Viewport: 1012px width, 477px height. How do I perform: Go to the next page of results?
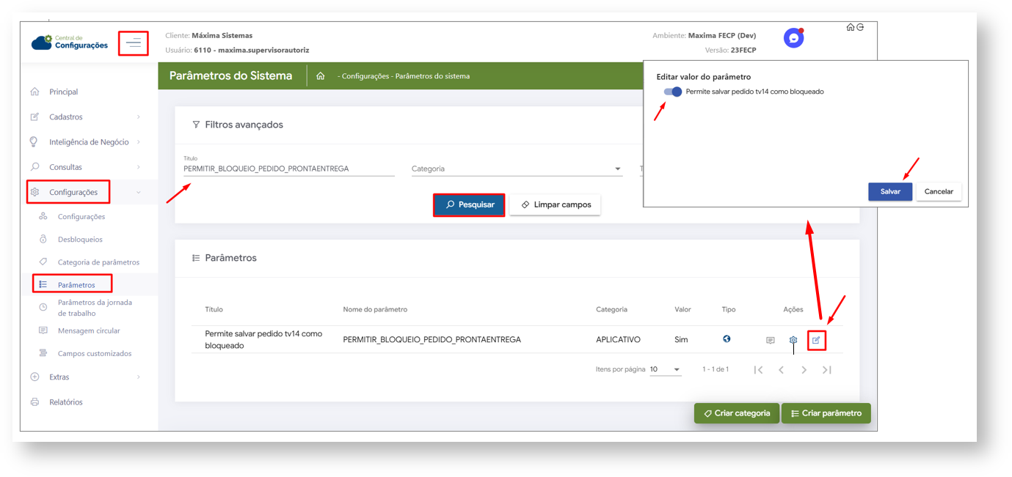click(x=804, y=370)
